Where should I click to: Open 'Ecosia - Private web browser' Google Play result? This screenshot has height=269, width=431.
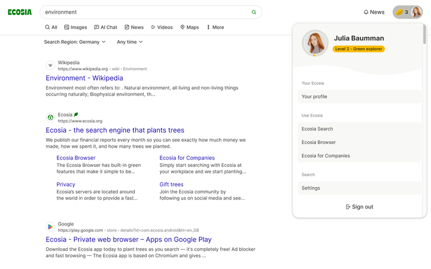(129, 239)
